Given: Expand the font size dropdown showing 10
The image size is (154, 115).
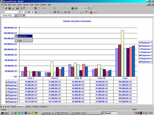Looking at the screenshot, I should pos(25,12).
